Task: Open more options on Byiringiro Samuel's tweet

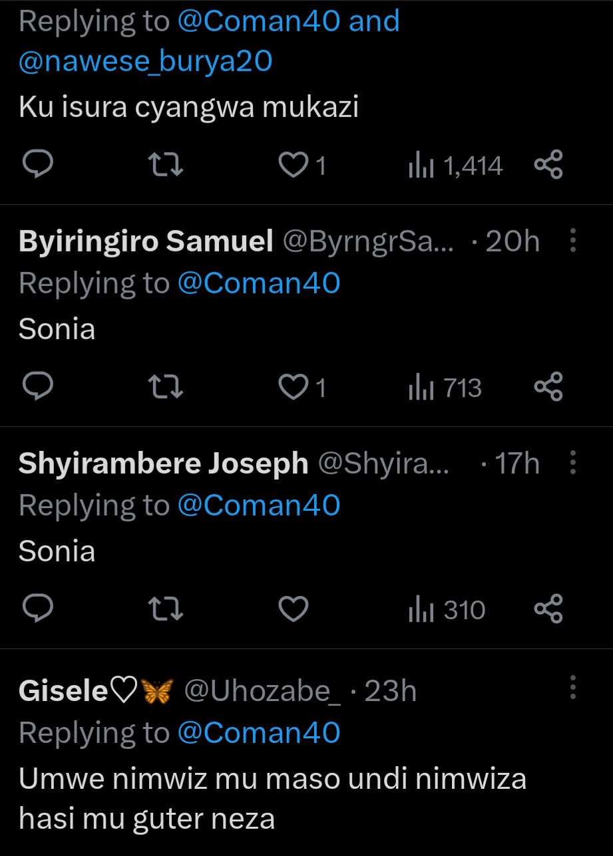Action: [573, 241]
